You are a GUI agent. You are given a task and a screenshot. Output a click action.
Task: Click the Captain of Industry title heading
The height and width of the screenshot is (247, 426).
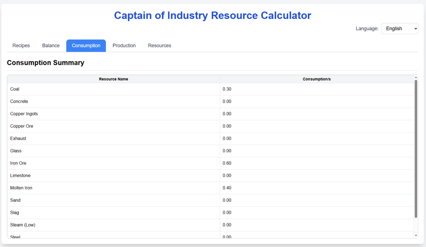[212, 16]
